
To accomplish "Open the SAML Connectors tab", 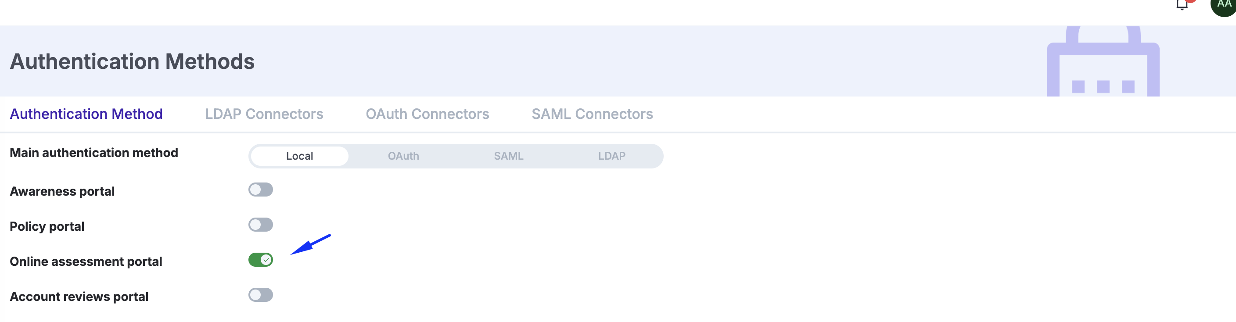I will coord(592,114).
